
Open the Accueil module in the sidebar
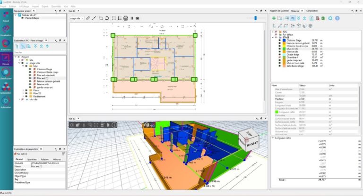tap(6, 16)
